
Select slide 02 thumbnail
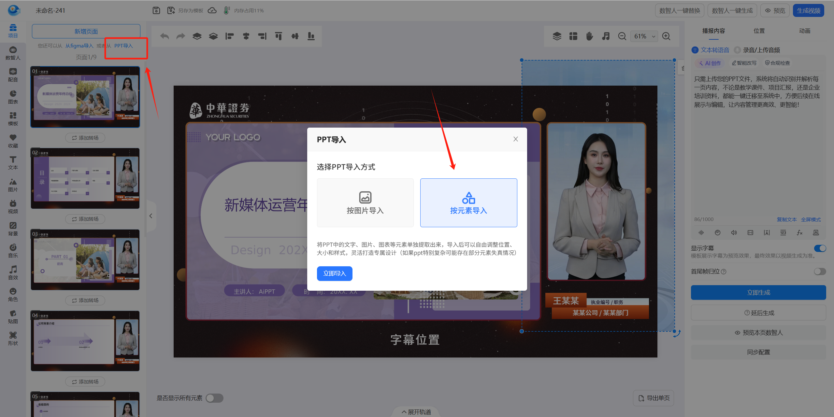pos(85,178)
